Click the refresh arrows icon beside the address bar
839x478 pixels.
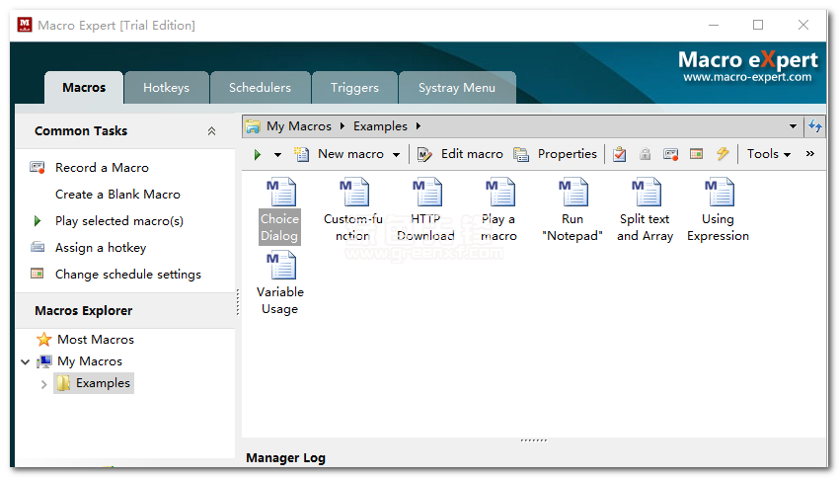815,126
